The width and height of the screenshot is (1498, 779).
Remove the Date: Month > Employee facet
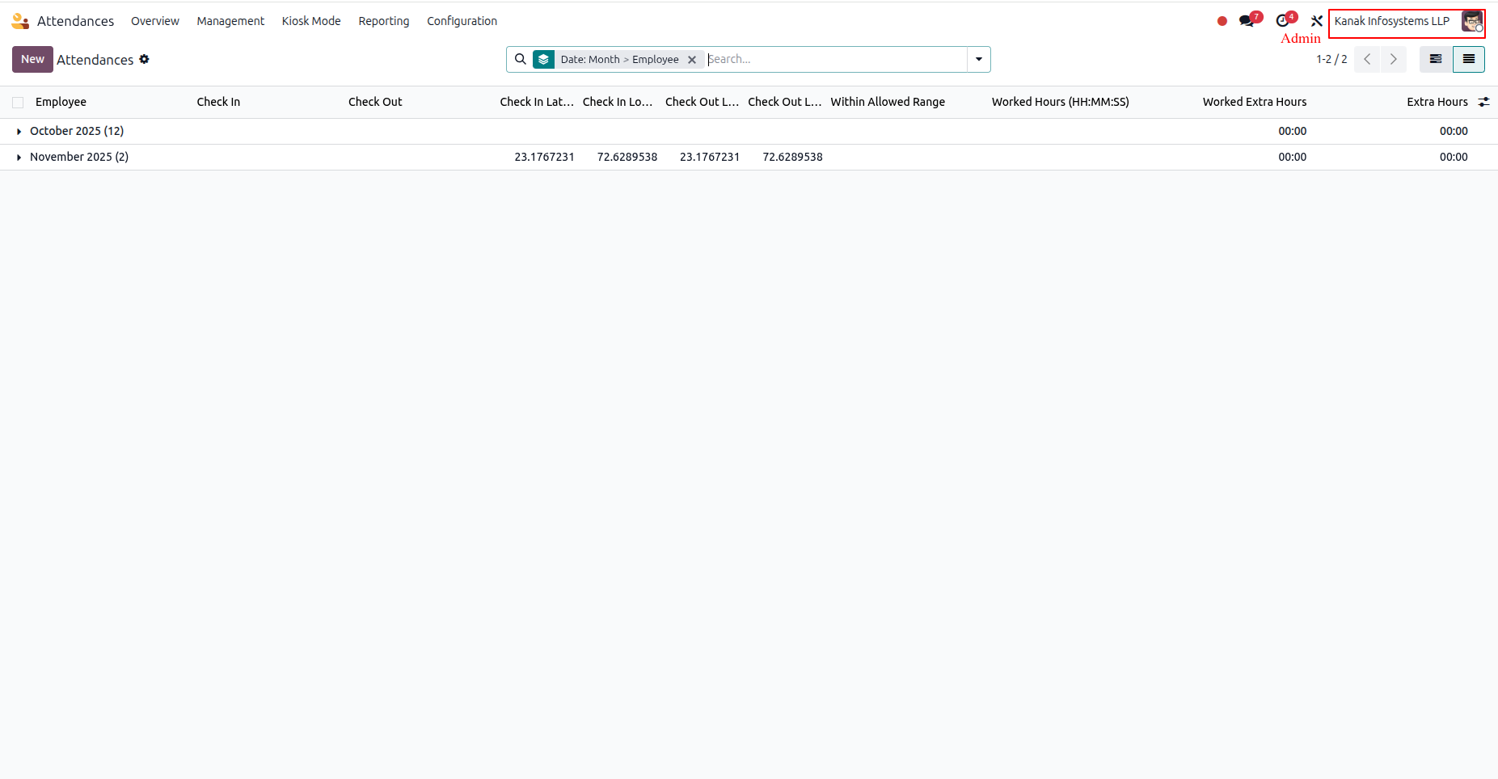[692, 60]
